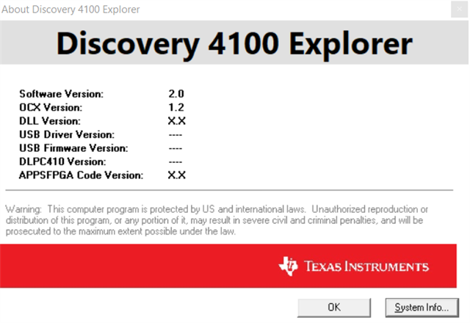Click the USB Driver Version dashes value
Viewport: 470px width, 323px height.
pos(176,135)
